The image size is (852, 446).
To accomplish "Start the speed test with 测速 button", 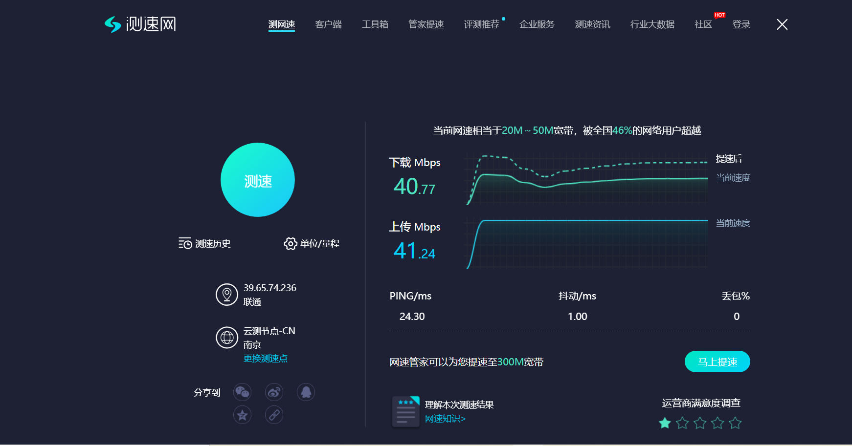I will click(x=258, y=180).
